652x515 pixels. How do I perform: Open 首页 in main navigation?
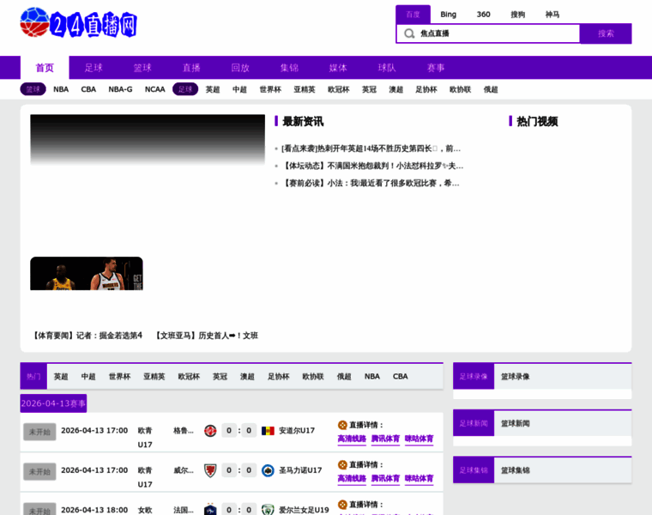coord(45,68)
